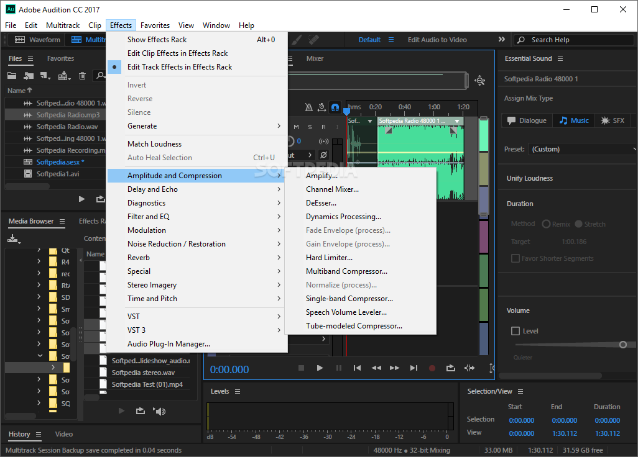
Task: Open file icon in Files panel
Action: coord(12,76)
